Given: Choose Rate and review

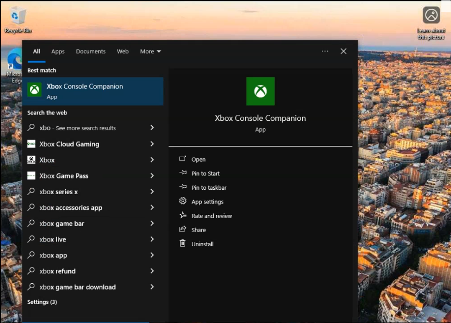Looking at the screenshot, I should coord(211,216).
